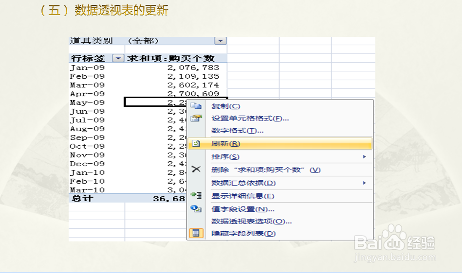Select the Jun-09 row label

[87, 111]
